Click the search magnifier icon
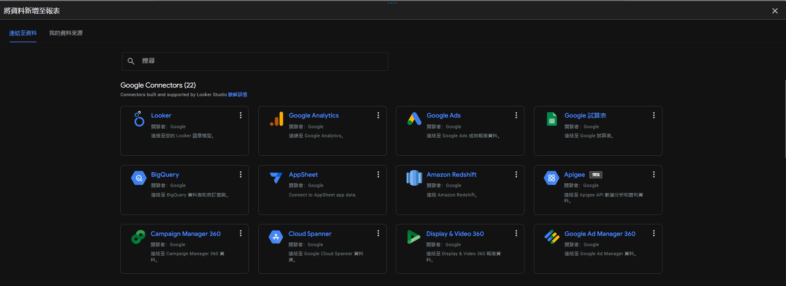This screenshot has height=286, width=786. pyautogui.click(x=131, y=61)
